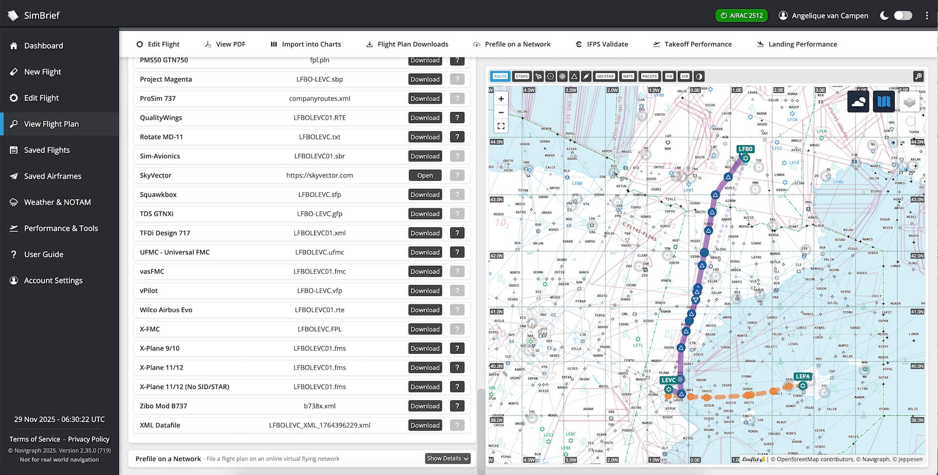Open the three-dot options menu
The height and width of the screenshot is (475, 938).
927,16
